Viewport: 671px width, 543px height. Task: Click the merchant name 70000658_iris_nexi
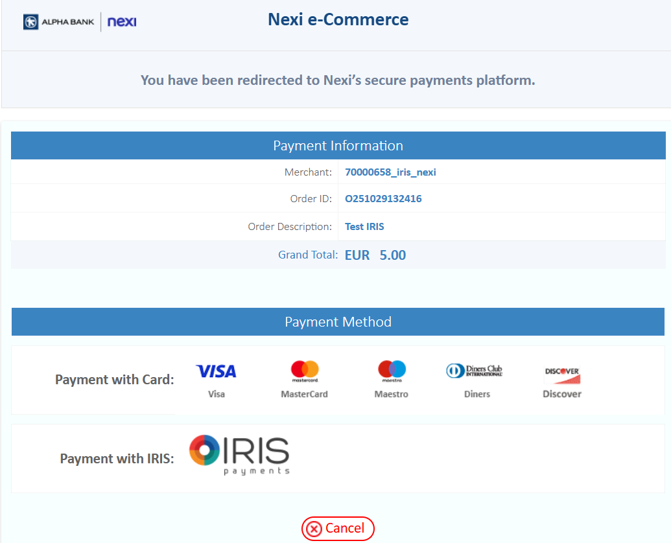coord(390,172)
